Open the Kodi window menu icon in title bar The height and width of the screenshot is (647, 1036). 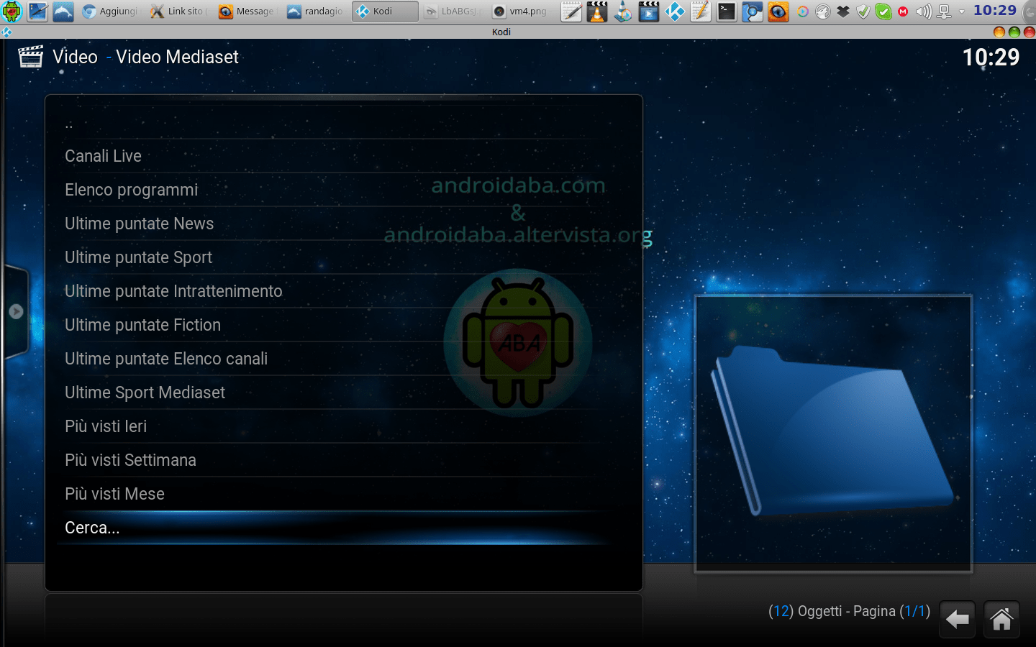(6, 32)
